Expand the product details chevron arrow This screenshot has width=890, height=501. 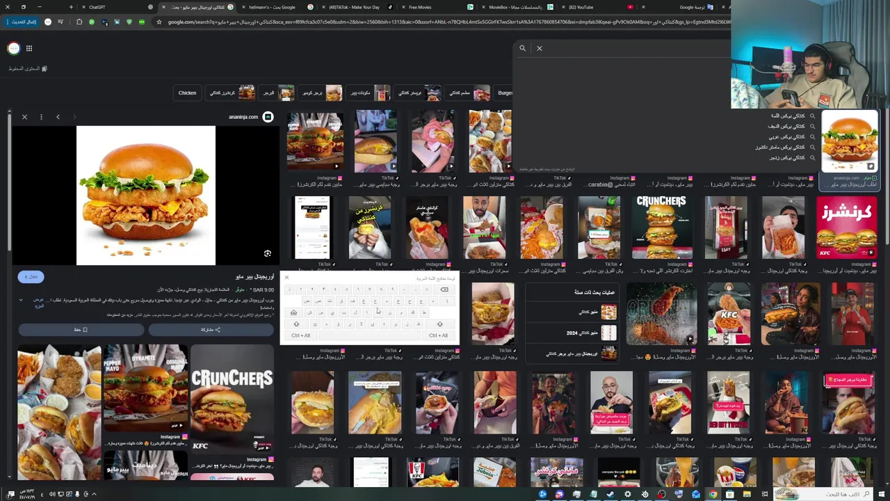tap(21, 300)
